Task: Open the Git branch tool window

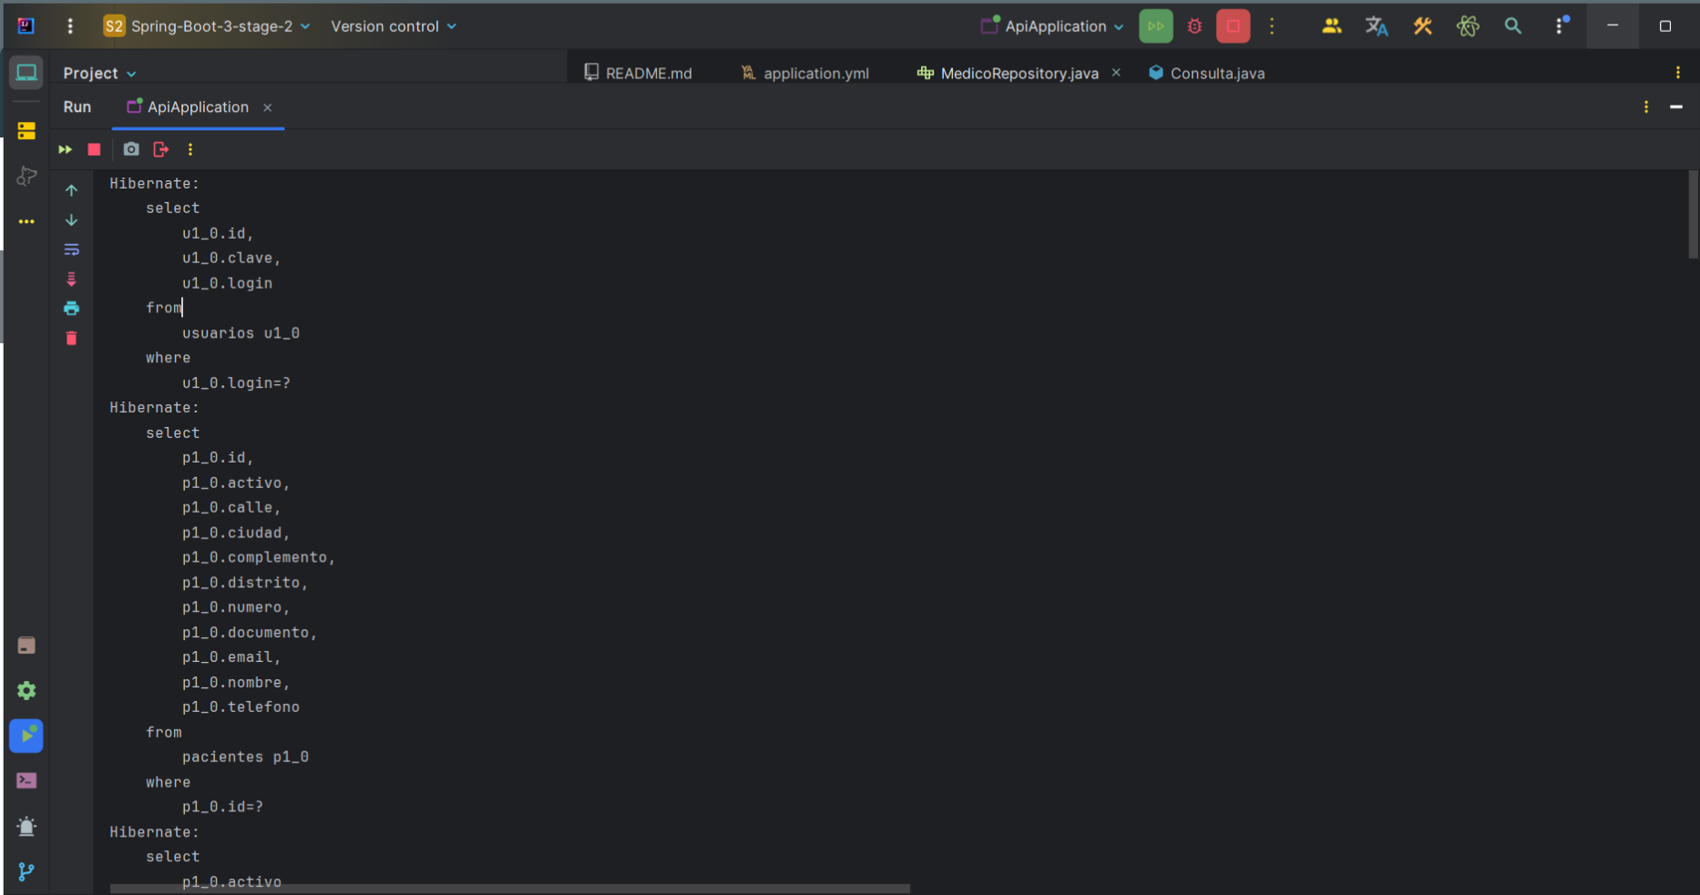Action: click(26, 871)
